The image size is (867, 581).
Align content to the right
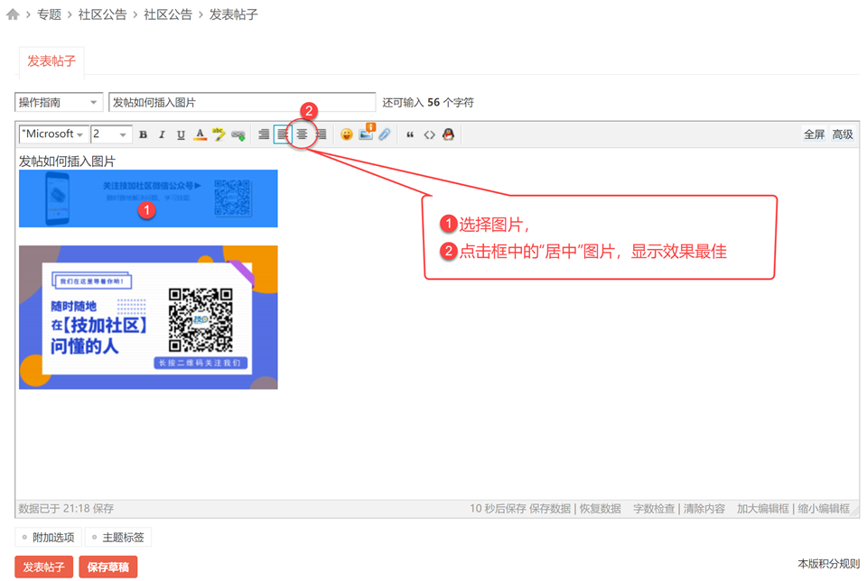321,134
